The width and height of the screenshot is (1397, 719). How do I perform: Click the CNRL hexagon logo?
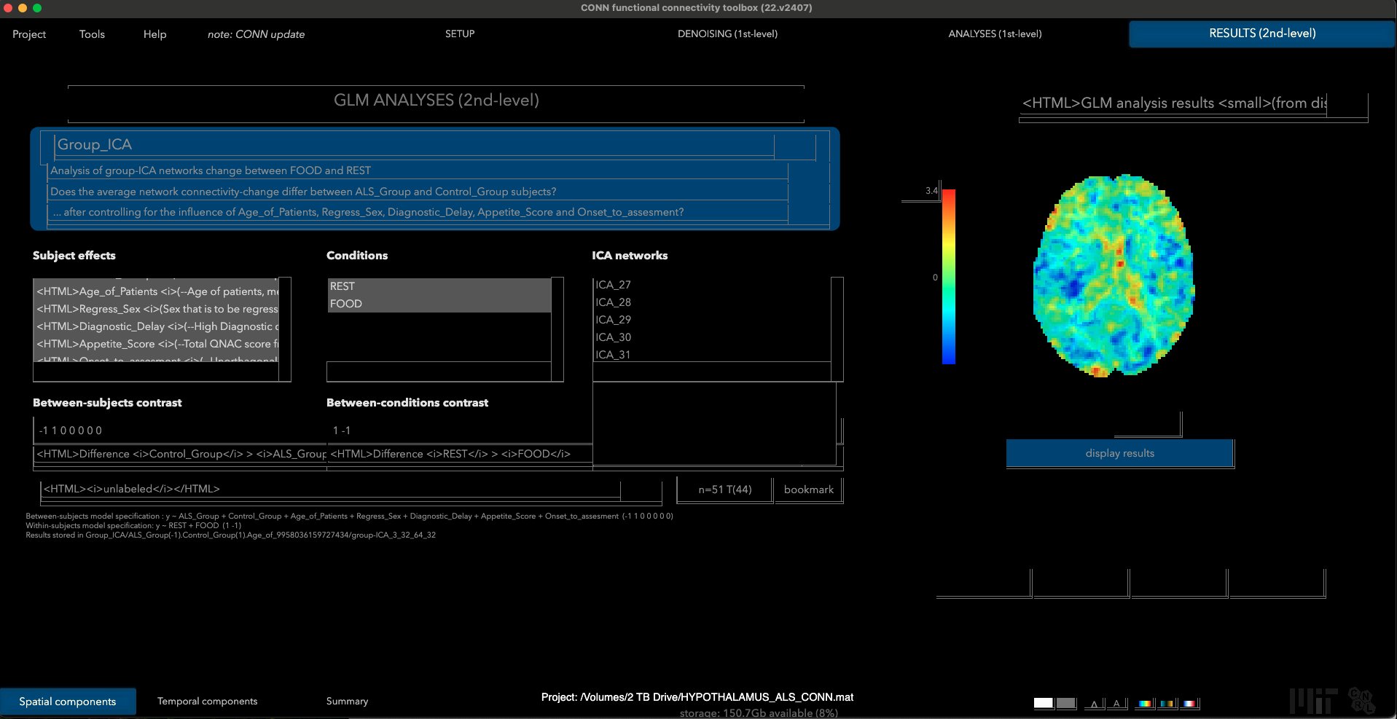tap(1361, 700)
